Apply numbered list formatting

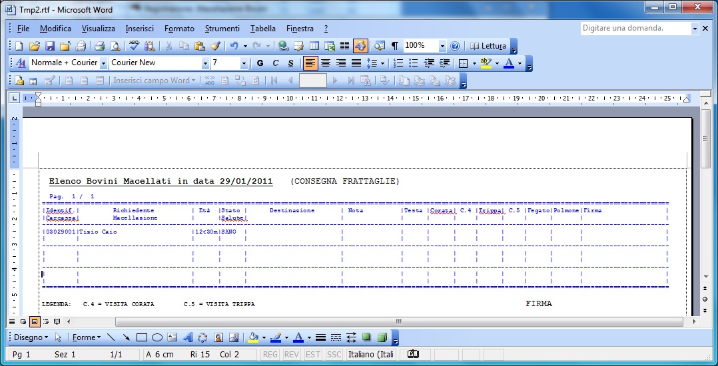tap(398, 63)
